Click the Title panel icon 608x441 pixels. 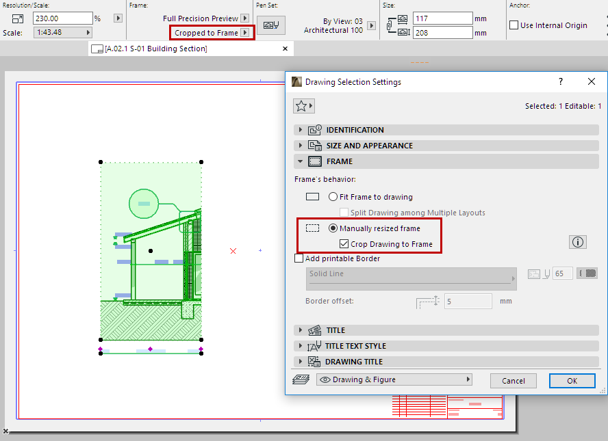315,330
